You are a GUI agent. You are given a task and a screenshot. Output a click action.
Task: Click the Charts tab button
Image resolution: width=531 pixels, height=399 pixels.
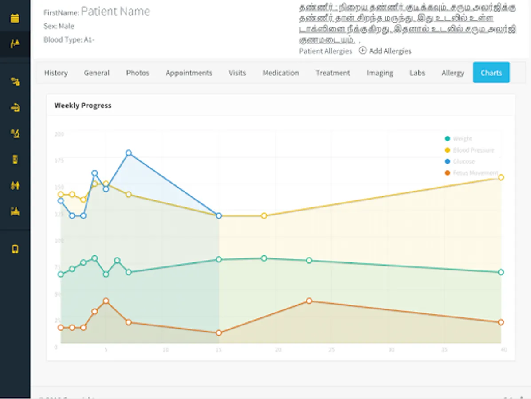(491, 73)
